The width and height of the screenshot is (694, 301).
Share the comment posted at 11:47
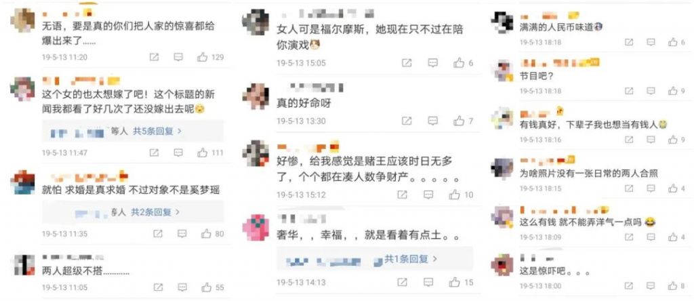pyautogui.click(x=154, y=153)
